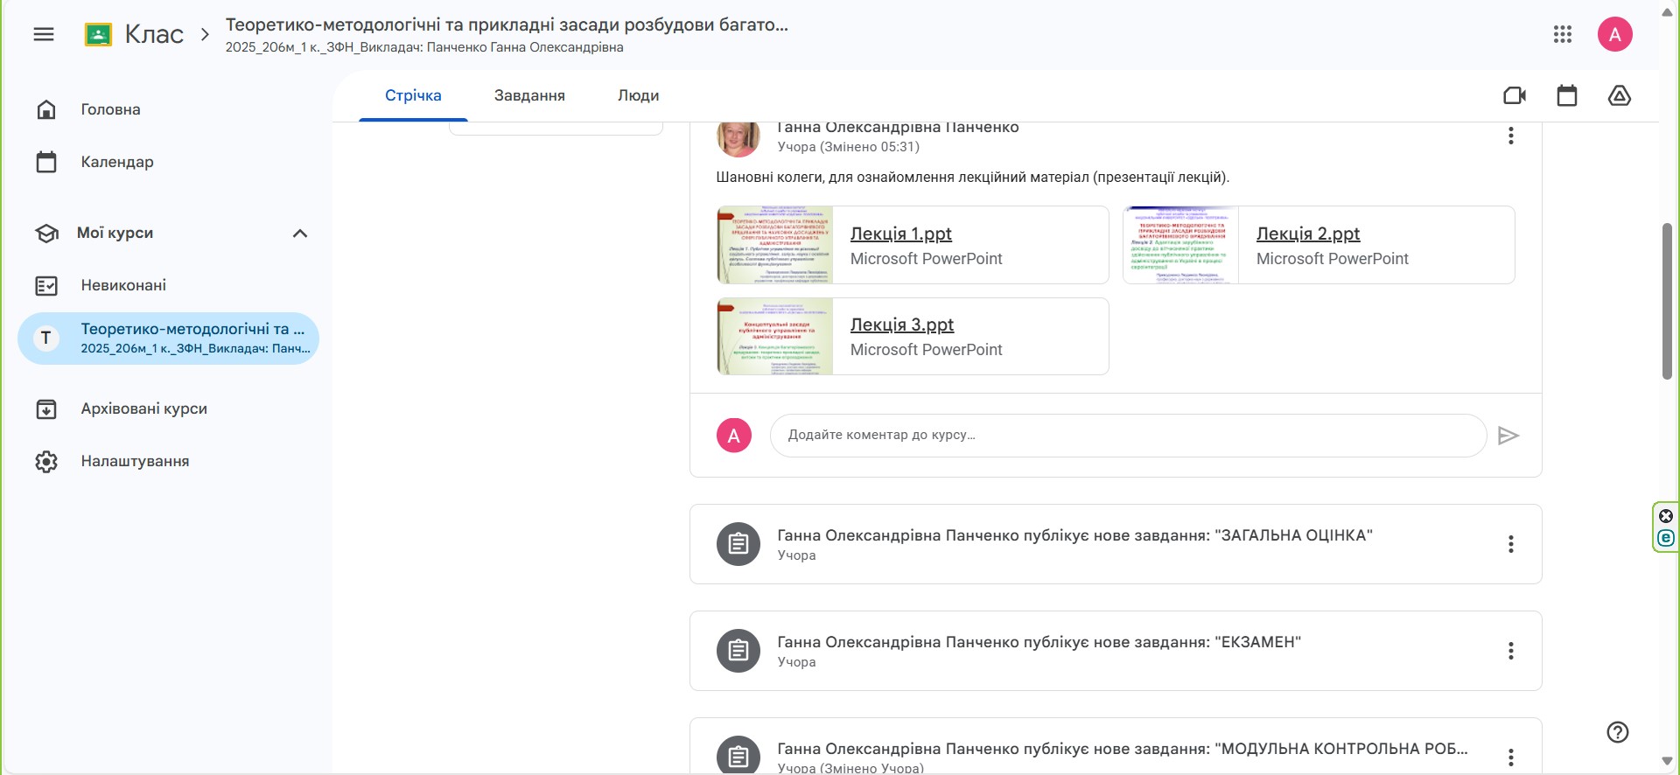Open the Google apps grid
The image size is (1680, 775).
[1563, 34]
